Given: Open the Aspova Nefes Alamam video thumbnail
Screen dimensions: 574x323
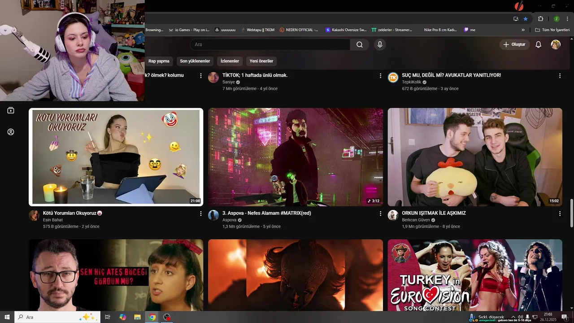Looking at the screenshot, I should tap(296, 157).
